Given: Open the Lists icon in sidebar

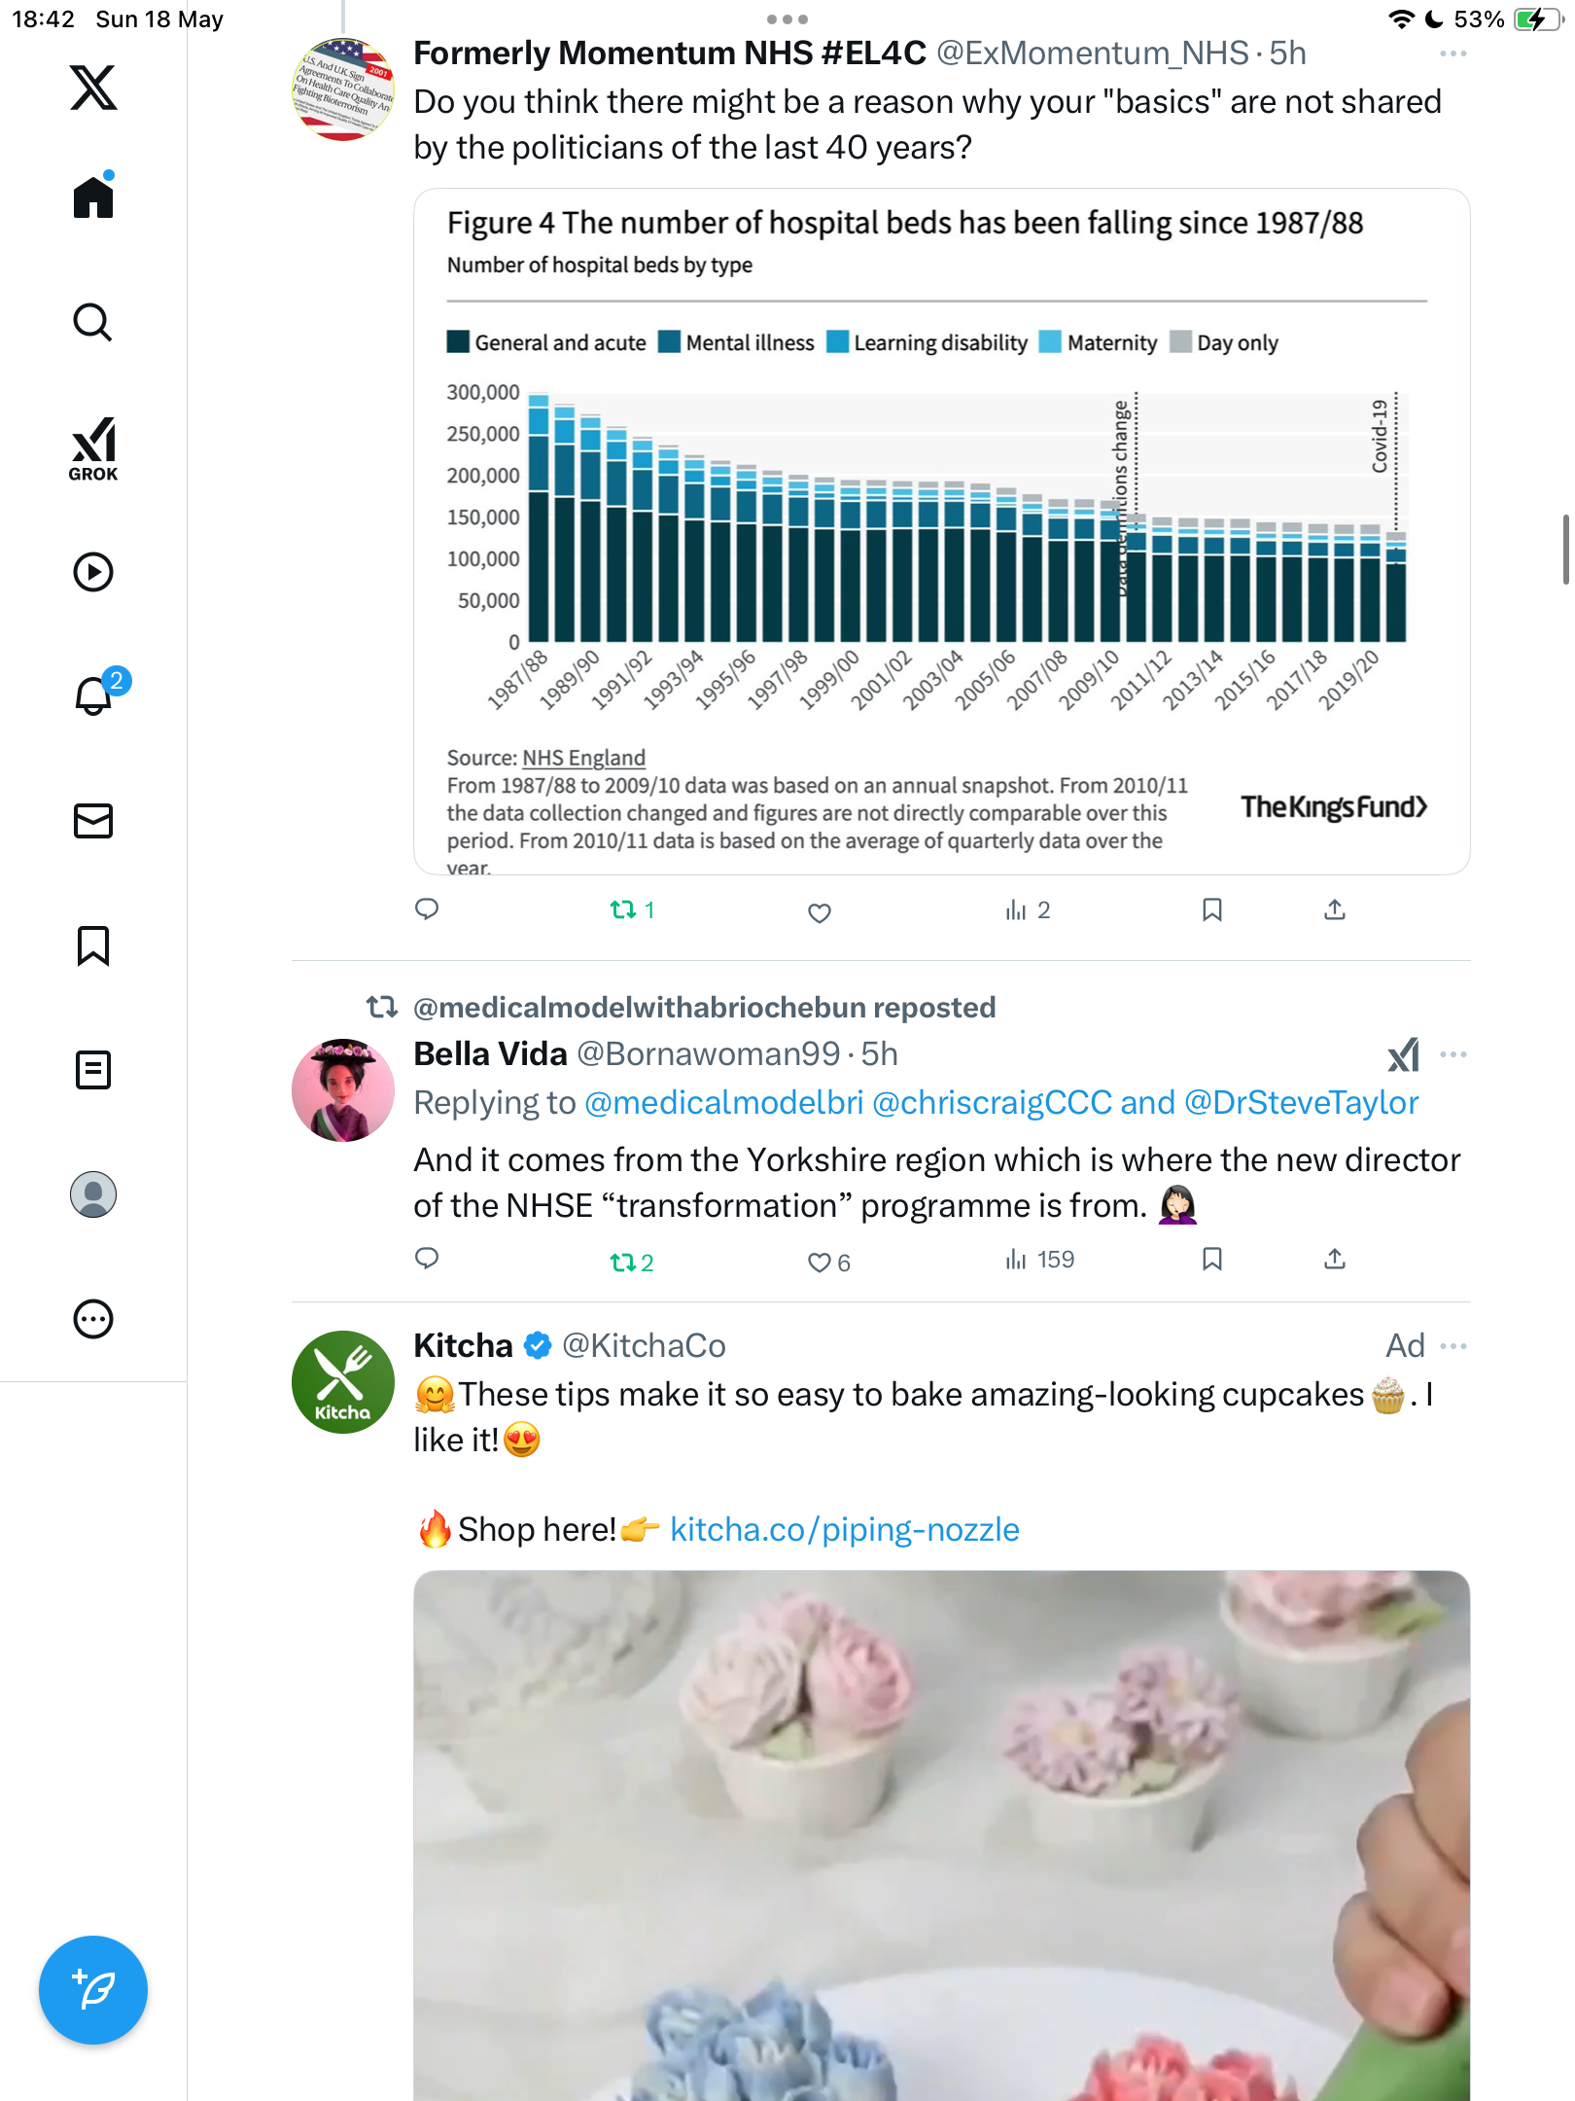Looking at the screenshot, I should click(93, 1069).
